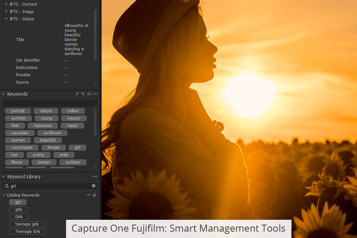
Task: Select the 'portrait' keyword tag
Action: (x=18, y=111)
